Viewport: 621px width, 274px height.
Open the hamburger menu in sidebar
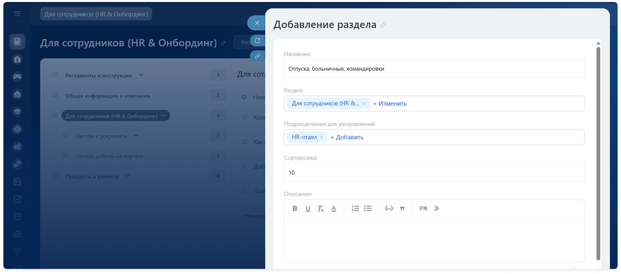(x=17, y=14)
